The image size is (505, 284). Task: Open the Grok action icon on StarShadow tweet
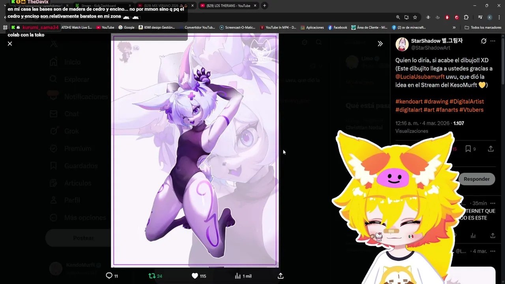484,41
